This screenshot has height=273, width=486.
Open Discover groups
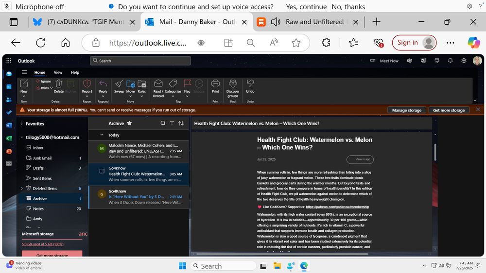(x=233, y=83)
